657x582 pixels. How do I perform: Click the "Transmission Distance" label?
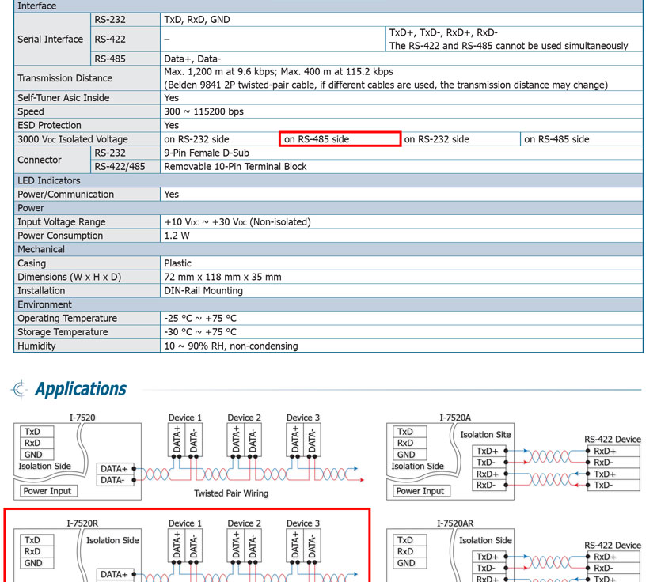pos(65,78)
